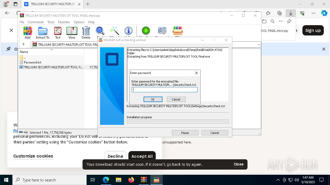Open the Copilot icon in Edge
Screen dimensions: 330x185
point(324,13)
